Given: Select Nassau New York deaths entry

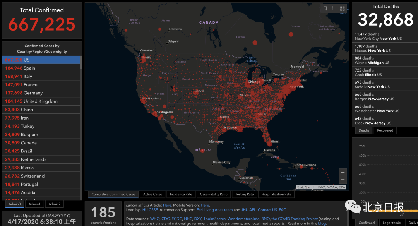Looking at the screenshot, I should click(x=385, y=48).
